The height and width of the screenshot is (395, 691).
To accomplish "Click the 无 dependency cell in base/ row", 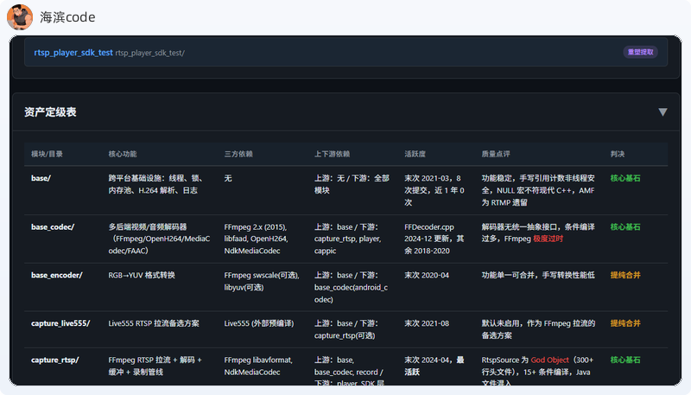I will 228,178.
